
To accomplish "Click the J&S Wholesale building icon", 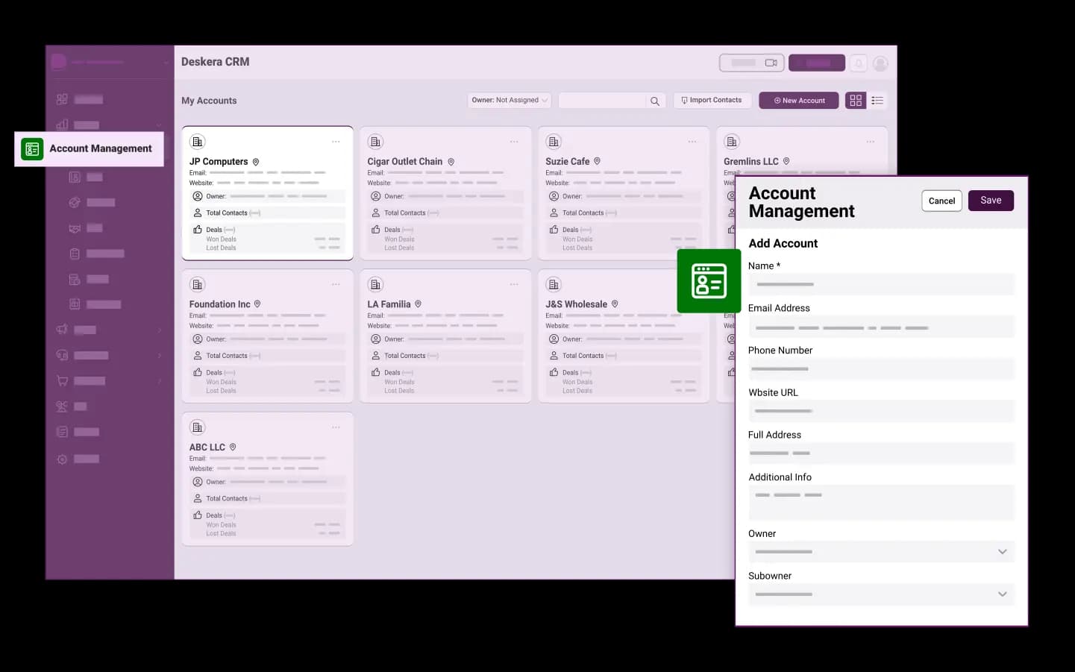I will coord(554,284).
